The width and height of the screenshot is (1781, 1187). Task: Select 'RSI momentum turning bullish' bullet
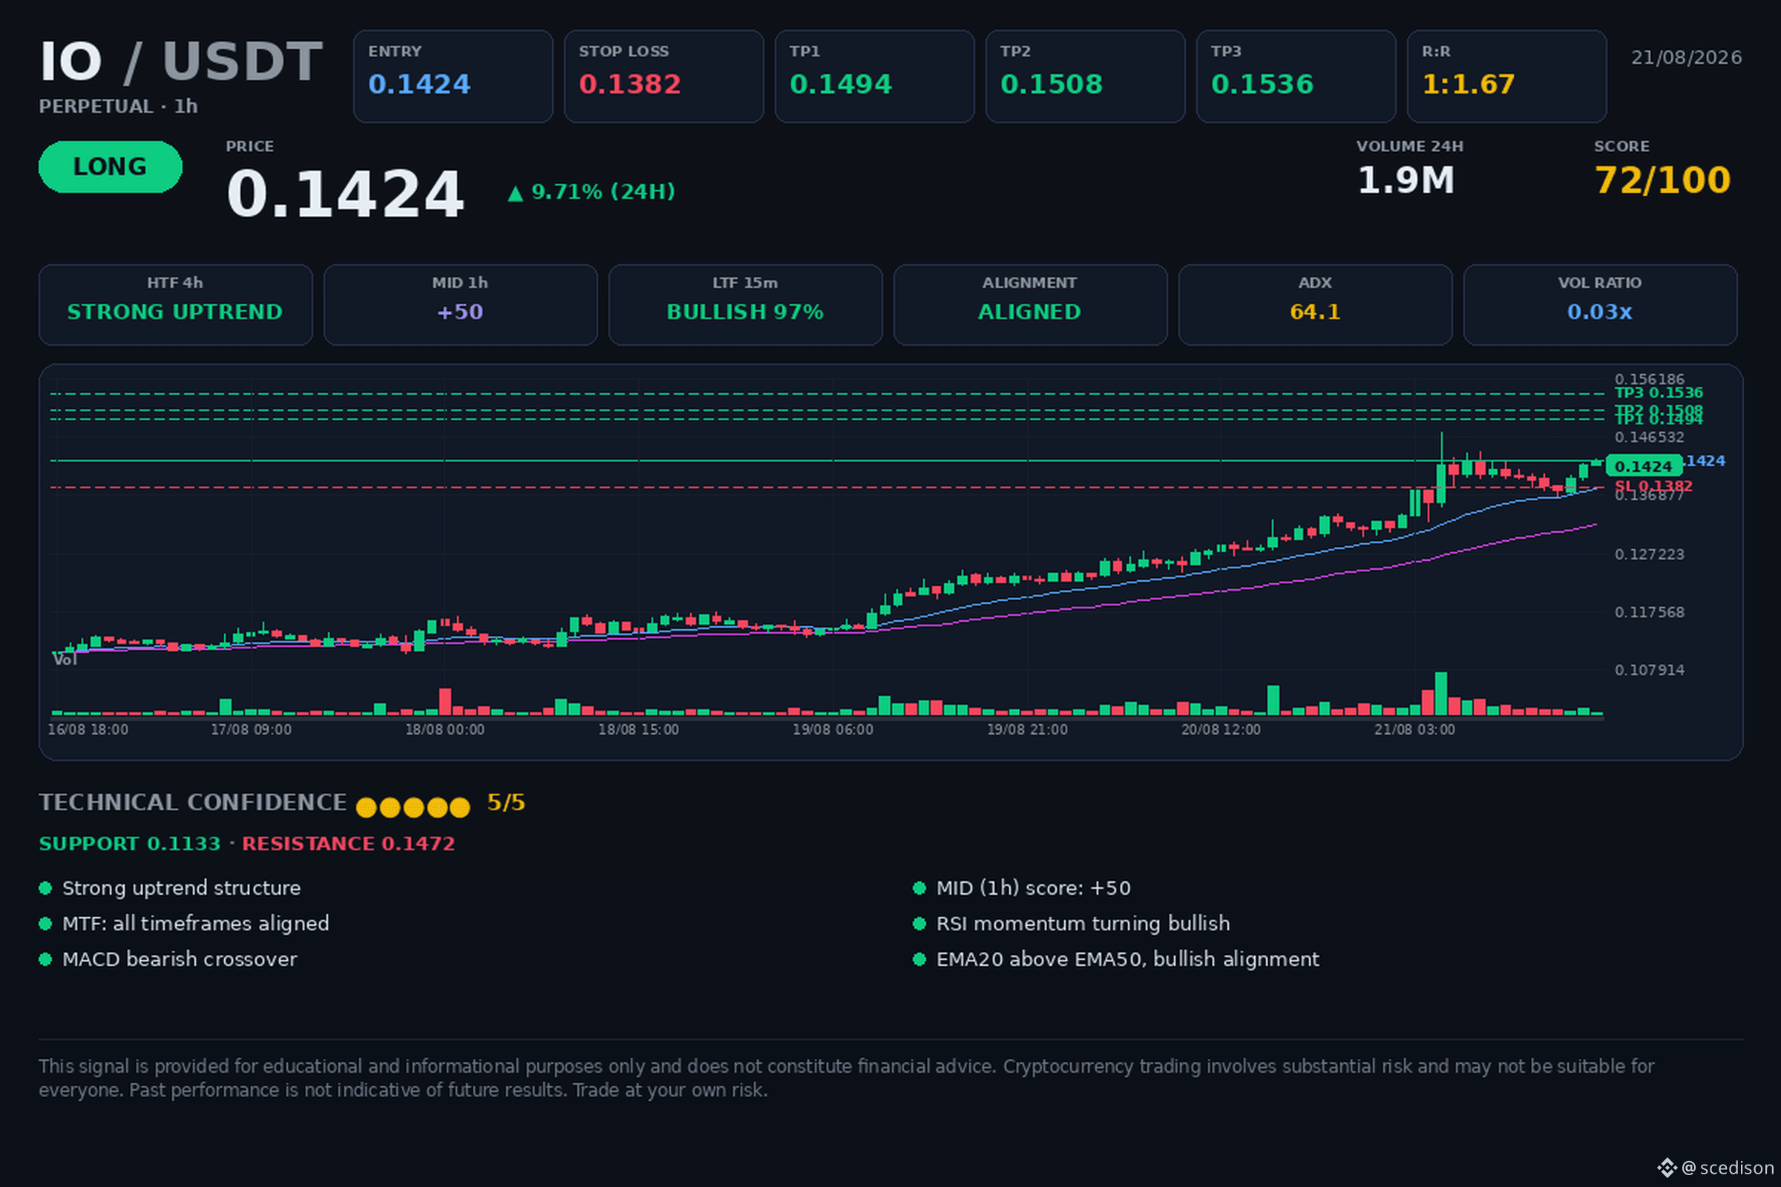pos(1083,924)
